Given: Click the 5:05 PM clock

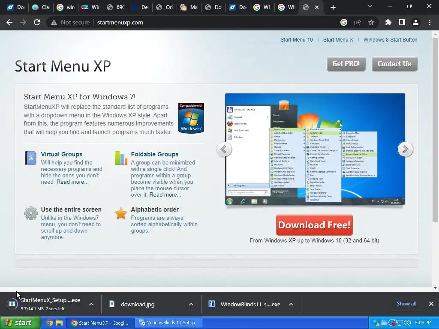Looking at the screenshot, I should coord(423,323).
